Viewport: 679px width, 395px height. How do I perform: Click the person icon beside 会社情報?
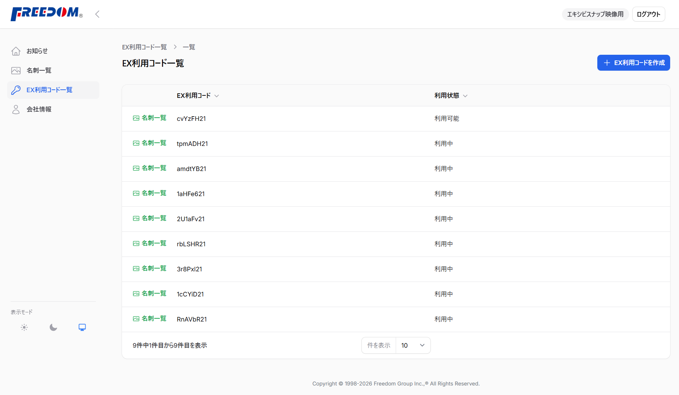[16, 110]
